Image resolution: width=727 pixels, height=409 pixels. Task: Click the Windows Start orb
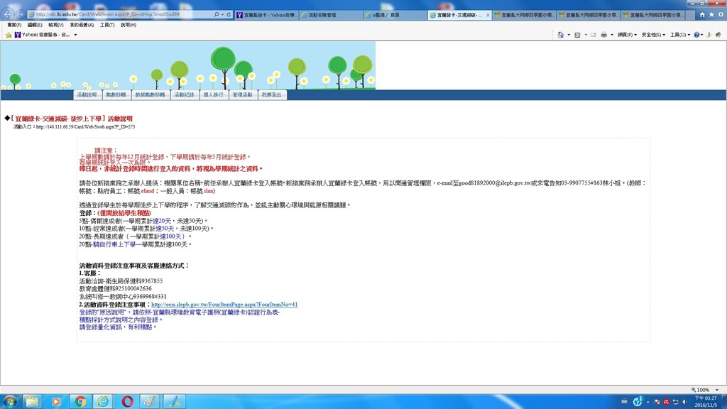(10, 401)
